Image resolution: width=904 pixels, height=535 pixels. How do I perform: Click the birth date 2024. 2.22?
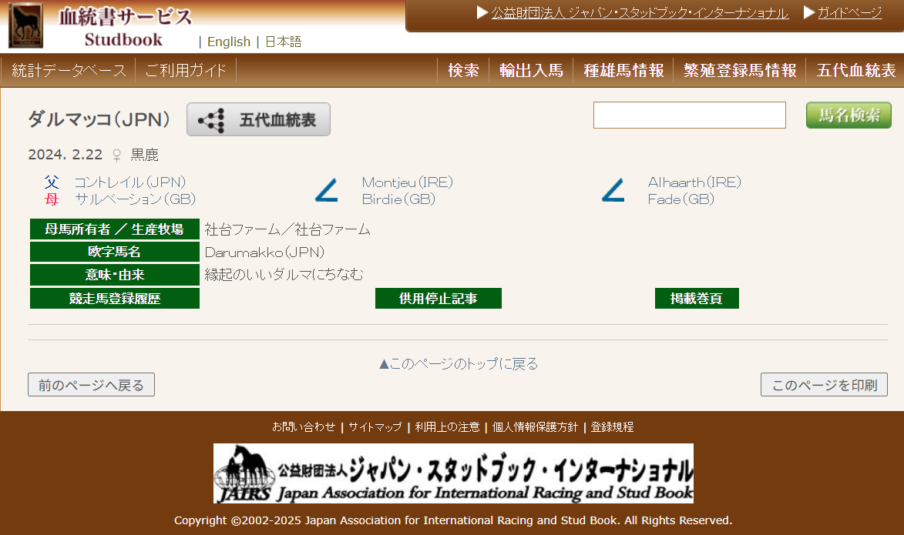point(66,155)
